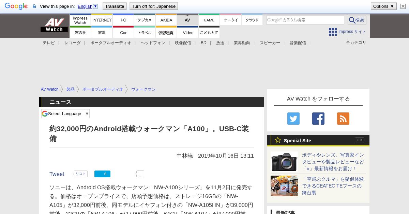Click the AV Watch logo
The image size is (409, 214).
[x=54, y=25]
